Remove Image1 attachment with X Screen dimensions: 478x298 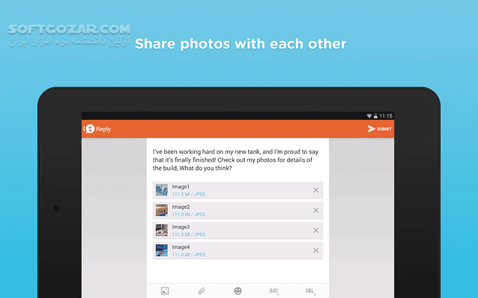click(x=316, y=190)
